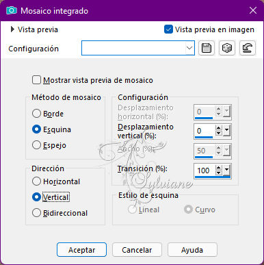
Task: Click the Transición percentage input field
Action: click(204, 171)
